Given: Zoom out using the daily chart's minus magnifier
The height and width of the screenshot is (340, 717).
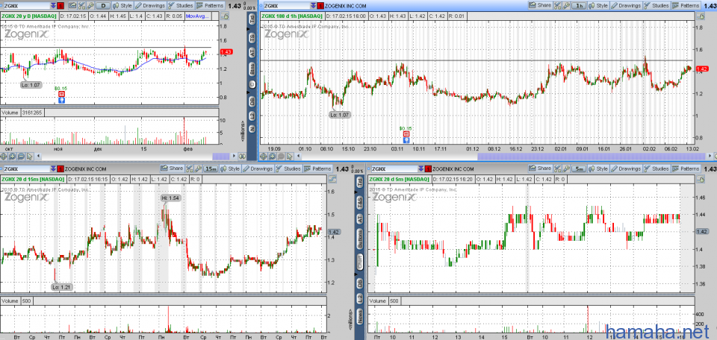Looking at the screenshot, I should 21,157.
